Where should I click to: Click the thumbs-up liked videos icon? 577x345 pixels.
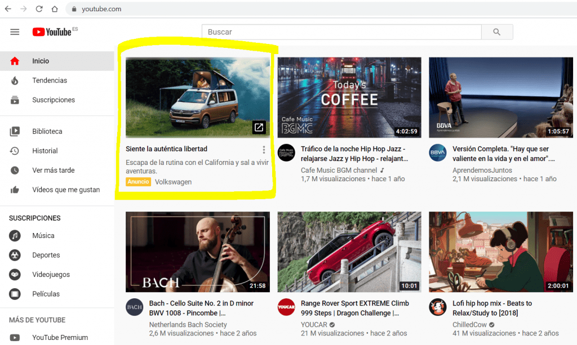tap(15, 190)
